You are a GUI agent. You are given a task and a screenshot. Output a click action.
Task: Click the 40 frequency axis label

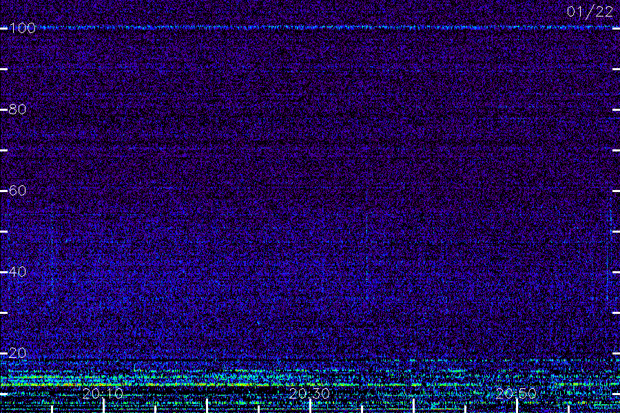(17, 272)
